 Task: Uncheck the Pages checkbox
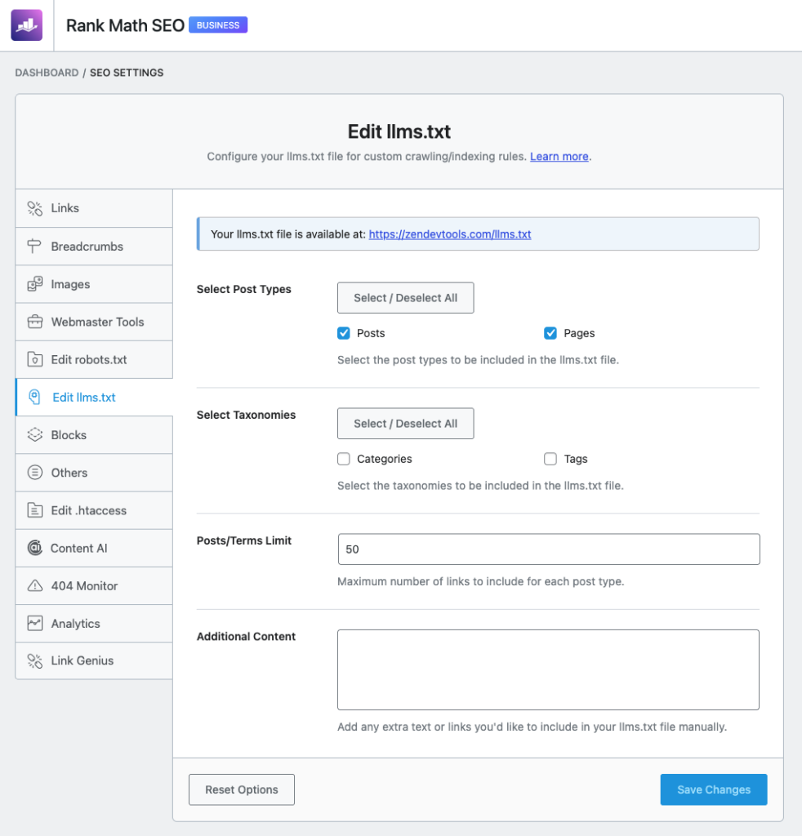point(550,333)
